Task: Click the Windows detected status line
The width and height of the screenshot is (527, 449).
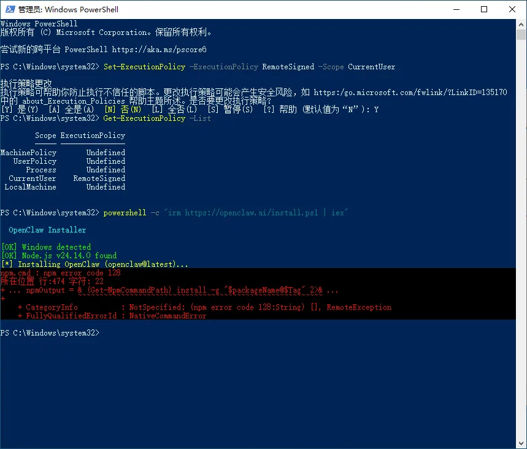Action: (x=46, y=247)
